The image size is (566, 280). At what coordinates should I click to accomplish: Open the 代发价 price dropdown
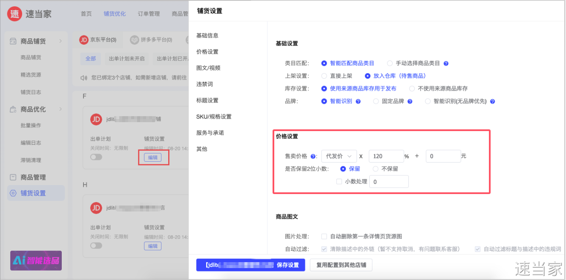(x=339, y=156)
